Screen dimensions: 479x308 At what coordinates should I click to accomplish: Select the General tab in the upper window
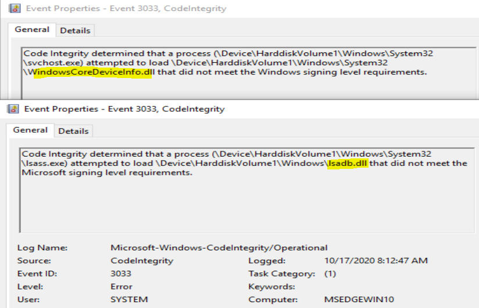(x=32, y=30)
